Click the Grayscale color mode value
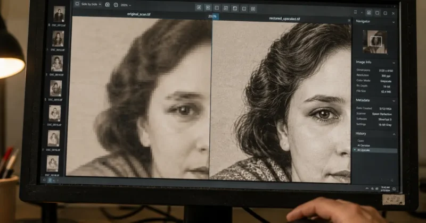426x223 pixels. coord(386,81)
